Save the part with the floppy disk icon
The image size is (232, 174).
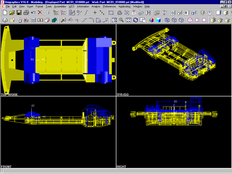pyautogui.click(x=19, y=13)
